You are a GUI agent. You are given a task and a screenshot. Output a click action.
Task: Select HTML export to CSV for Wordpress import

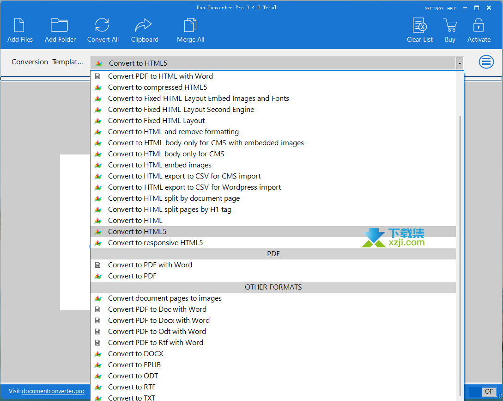point(273,187)
